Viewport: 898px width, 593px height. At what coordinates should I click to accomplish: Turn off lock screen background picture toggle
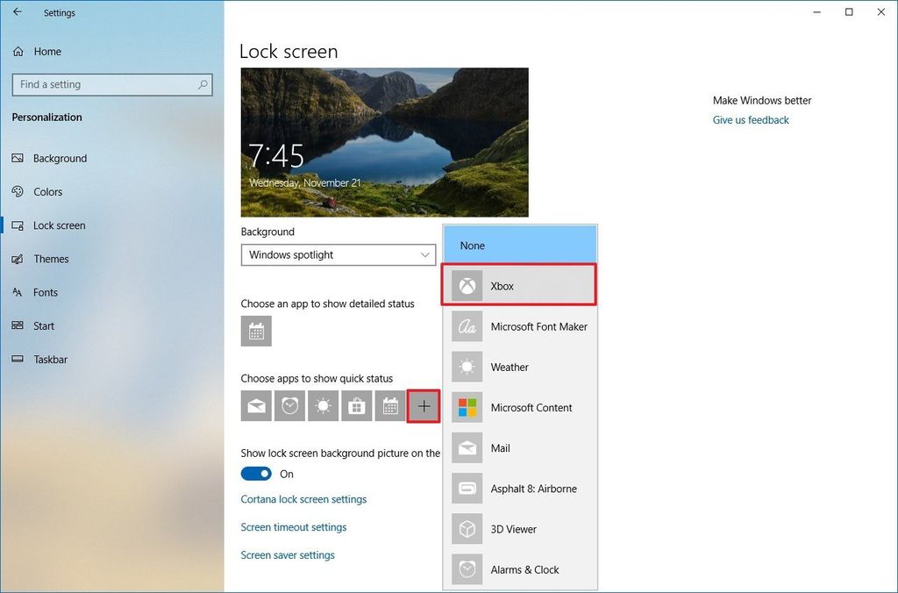pyautogui.click(x=255, y=473)
